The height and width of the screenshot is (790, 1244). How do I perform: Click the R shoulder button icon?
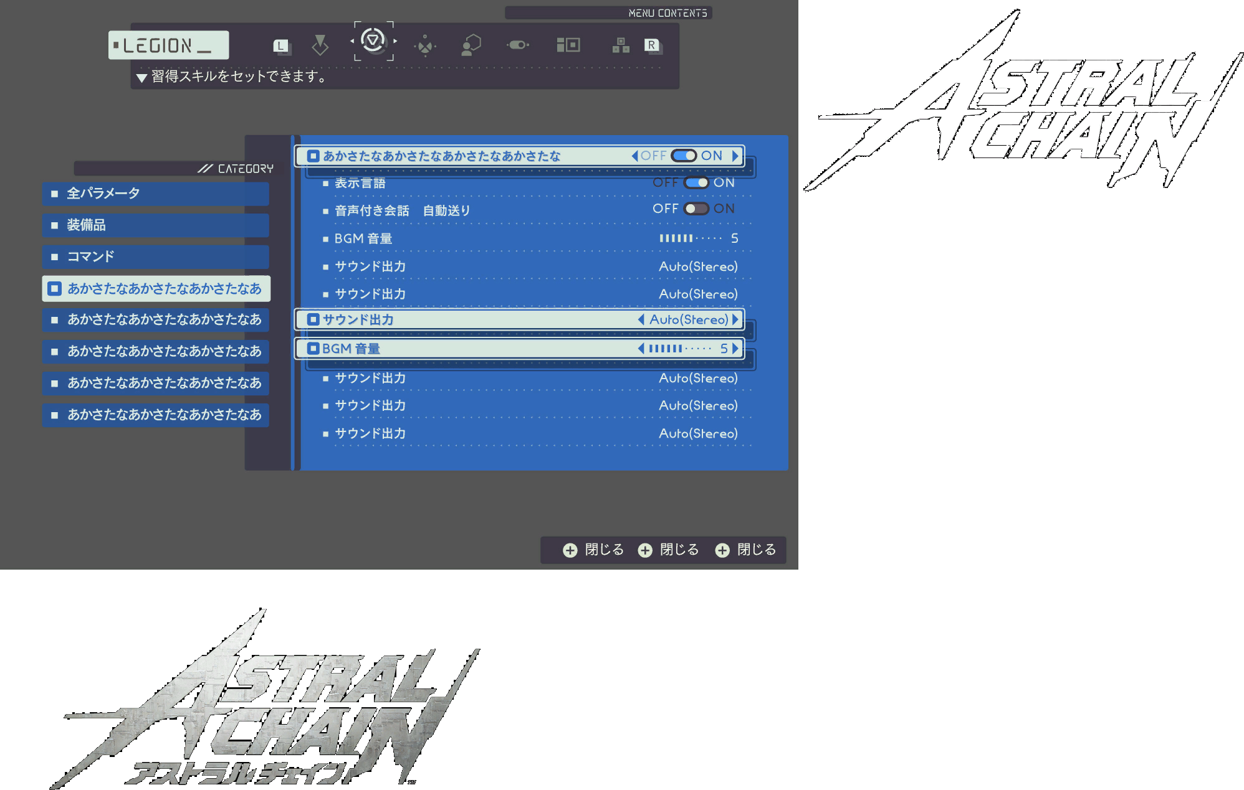(x=653, y=46)
